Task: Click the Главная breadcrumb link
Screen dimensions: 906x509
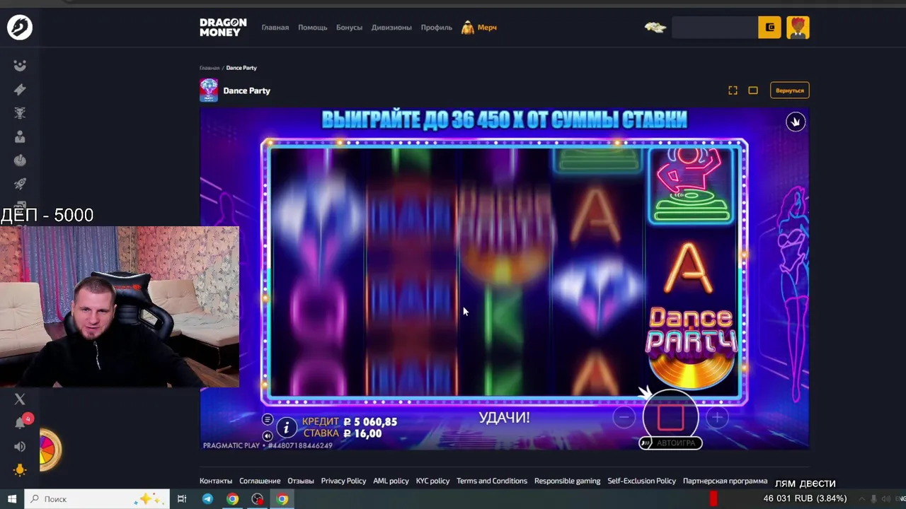Action: pyautogui.click(x=210, y=68)
